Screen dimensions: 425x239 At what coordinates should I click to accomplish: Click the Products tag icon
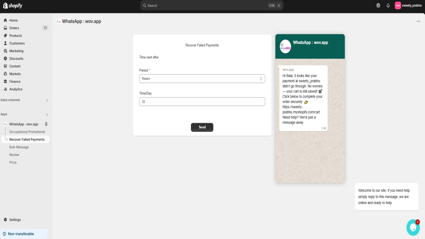pos(5,36)
